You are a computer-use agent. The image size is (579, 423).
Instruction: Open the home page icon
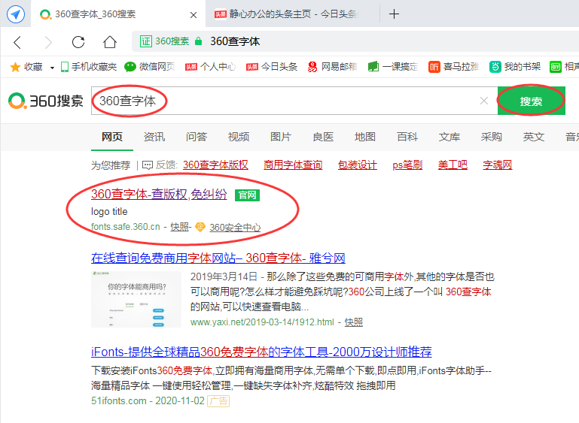pyautogui.click(x=110, y=42)
